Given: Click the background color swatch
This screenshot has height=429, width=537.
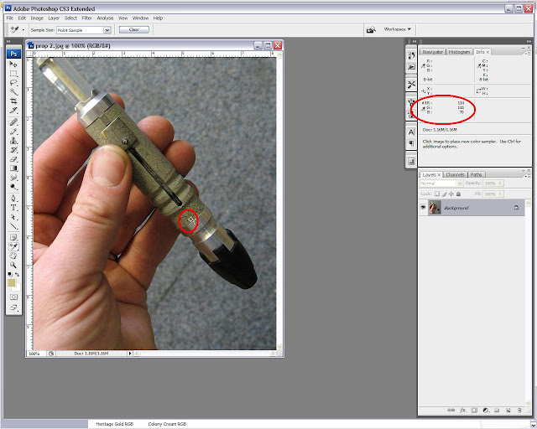Looking at the screenshot, I should (17, 287).
